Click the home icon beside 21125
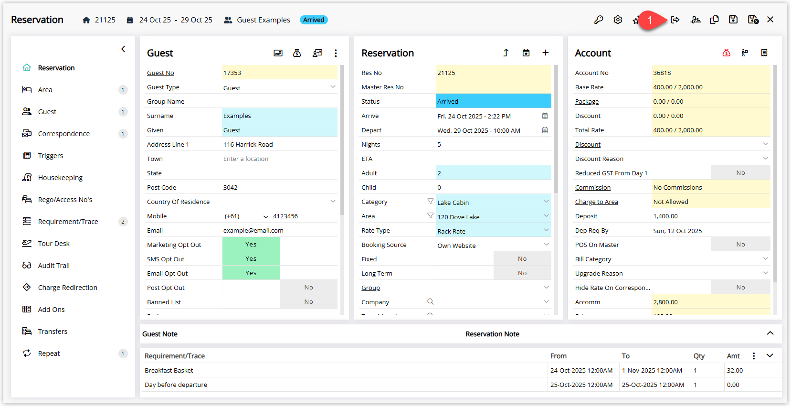 coord(86,20)
